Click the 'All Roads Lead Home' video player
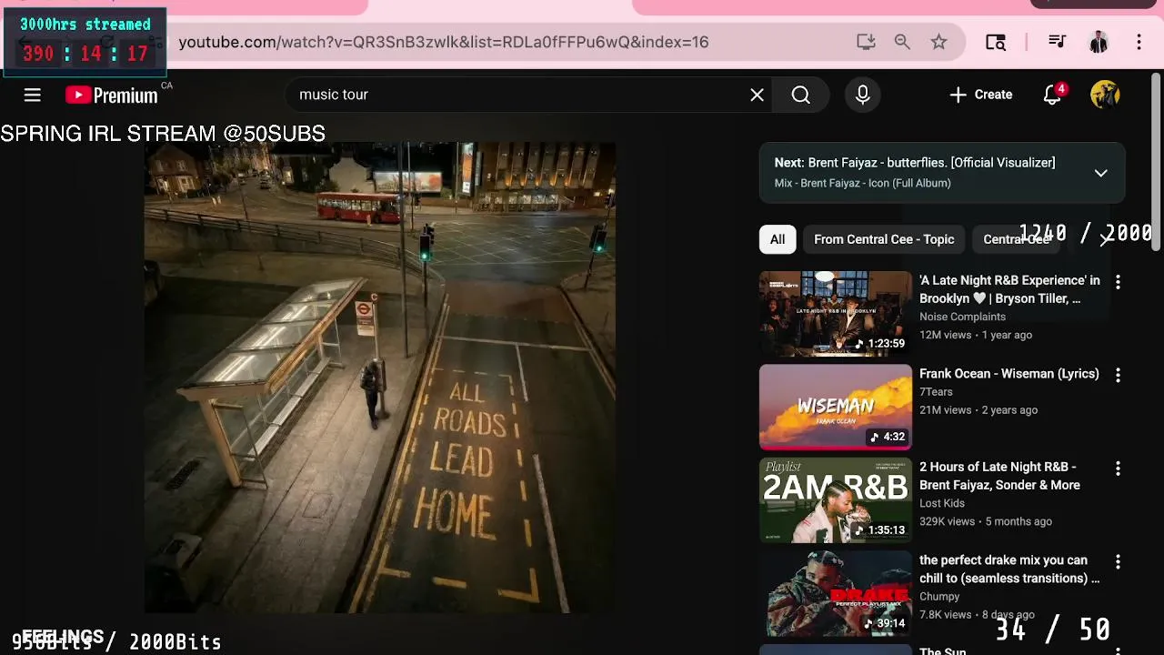The width and height of the screenshot is (1164, 655). 380,378
